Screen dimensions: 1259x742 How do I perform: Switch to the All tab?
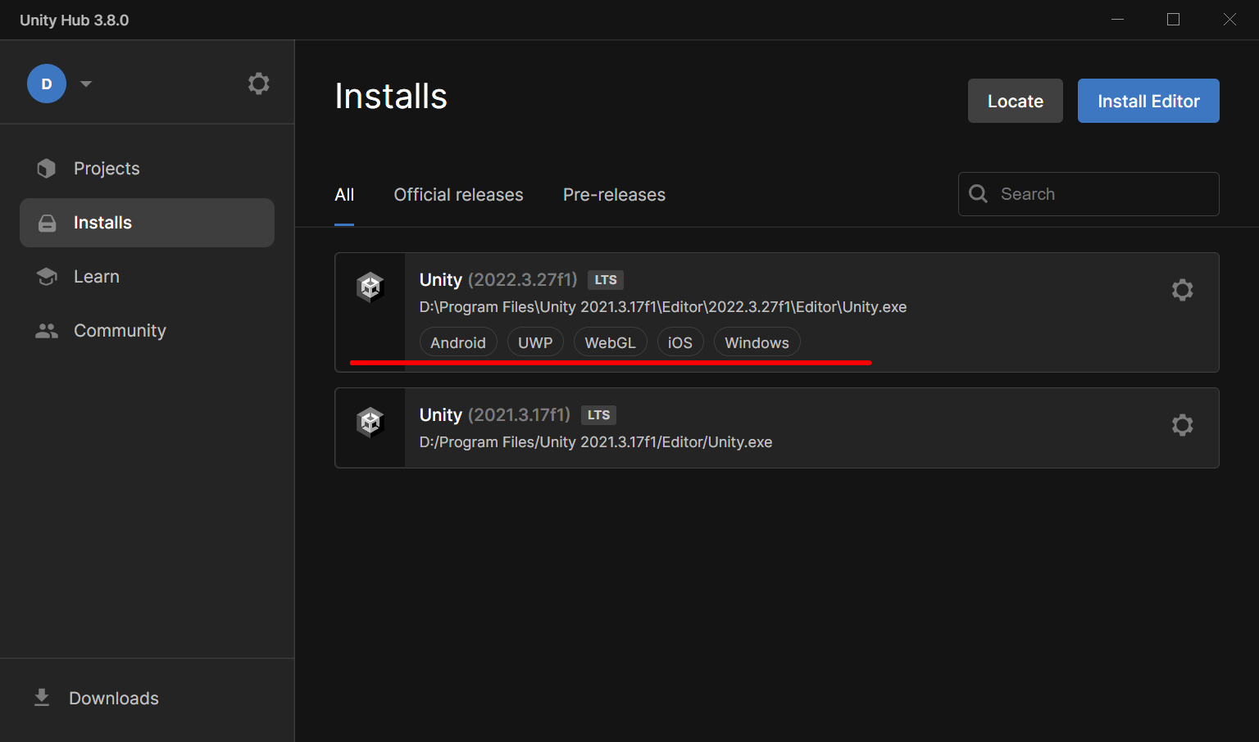(344, 195)
